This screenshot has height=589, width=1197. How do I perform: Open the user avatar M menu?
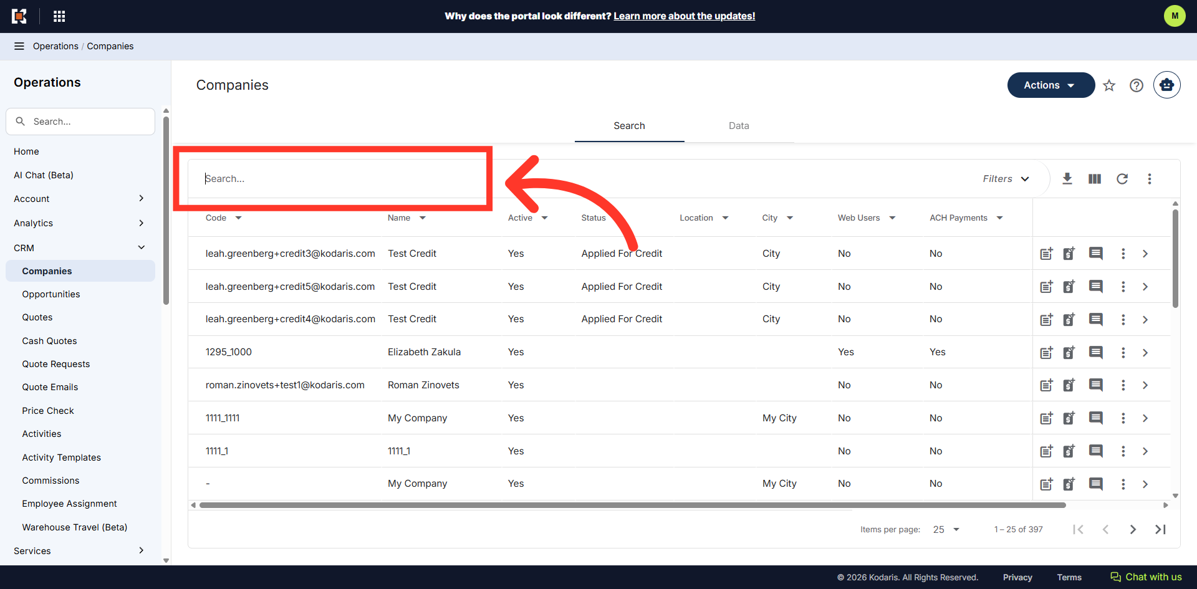(x=1175, y=16)
